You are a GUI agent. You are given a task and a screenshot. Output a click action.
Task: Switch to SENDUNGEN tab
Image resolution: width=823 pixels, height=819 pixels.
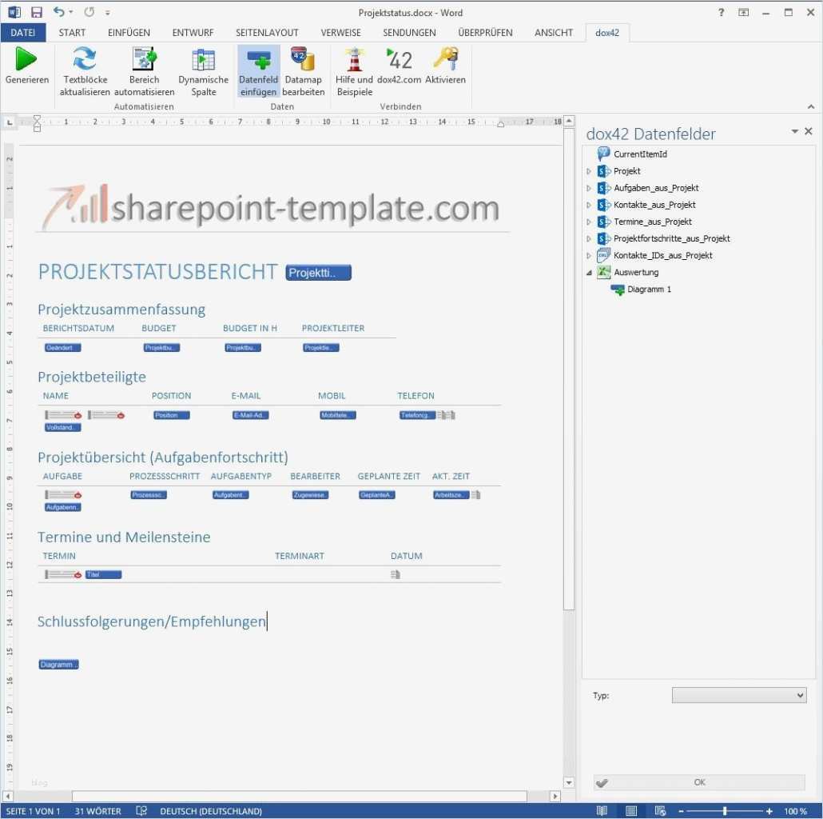pos(409,33)
